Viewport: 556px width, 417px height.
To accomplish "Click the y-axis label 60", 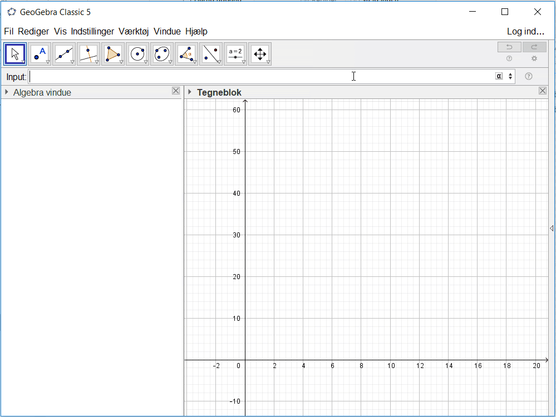I will [237, 110].
